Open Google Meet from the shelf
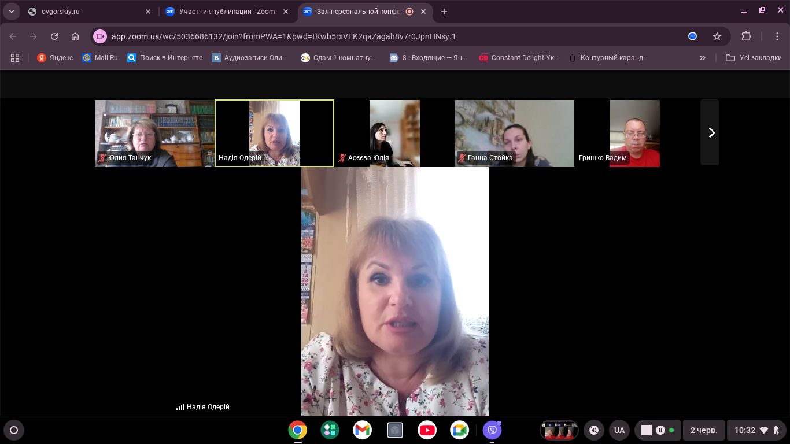This screenshot has width=790, height=444. click(459, 430)
